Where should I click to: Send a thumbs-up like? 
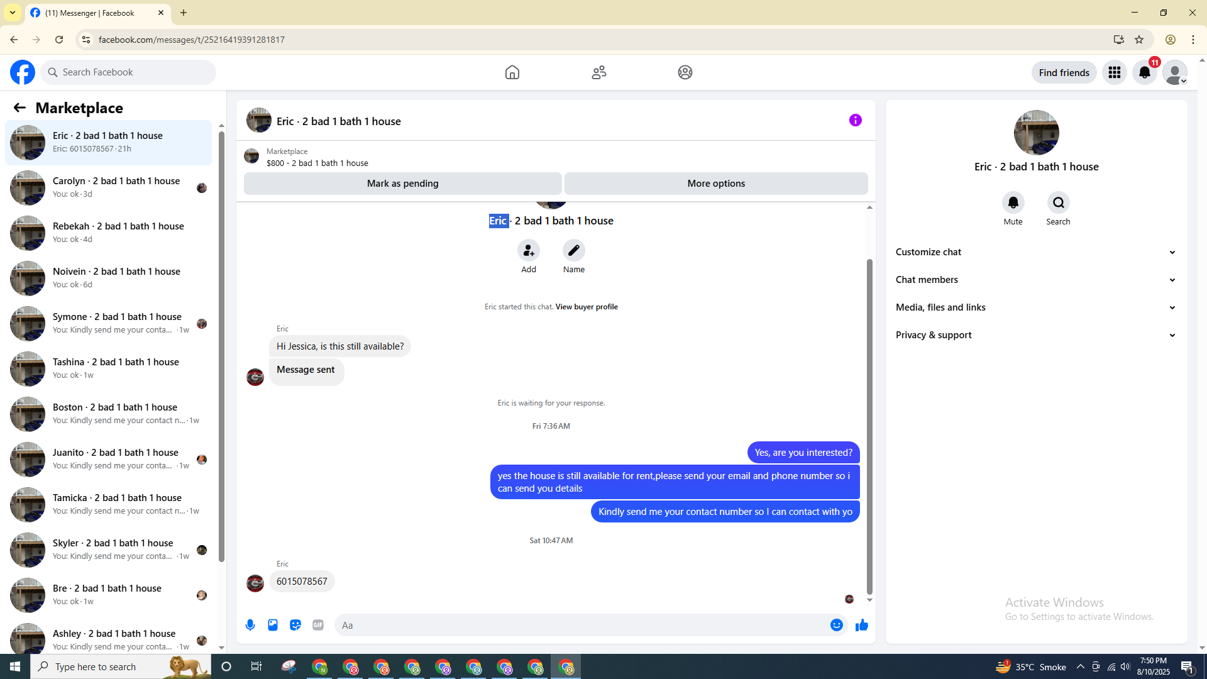(x=861, y=625)
